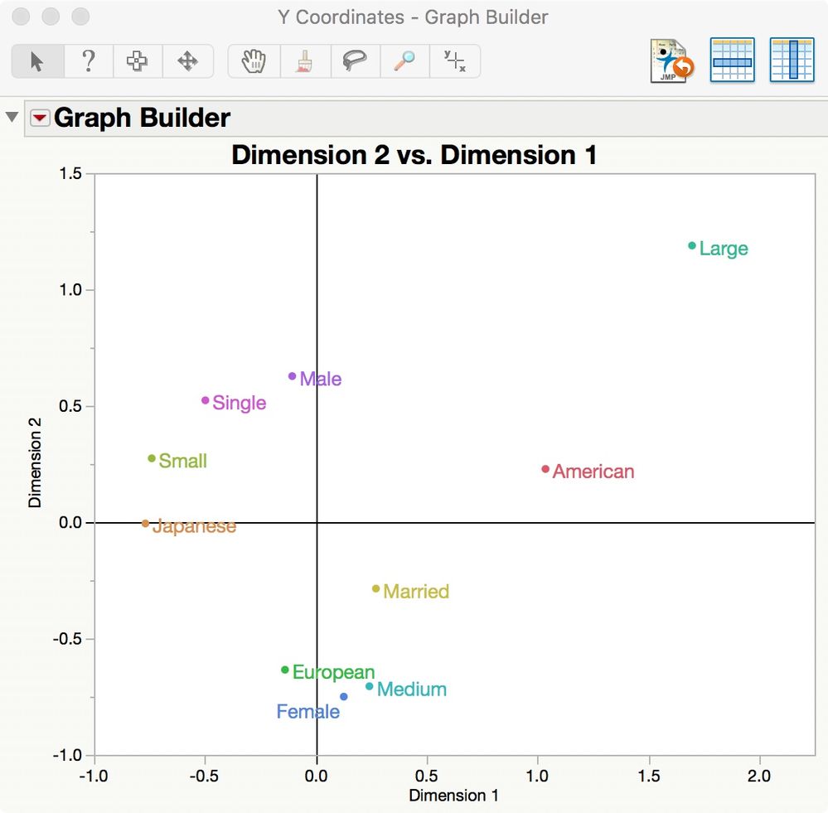Click the Graph Builder heading text
This screenshot has height=813, width=828.
[142, 117]
